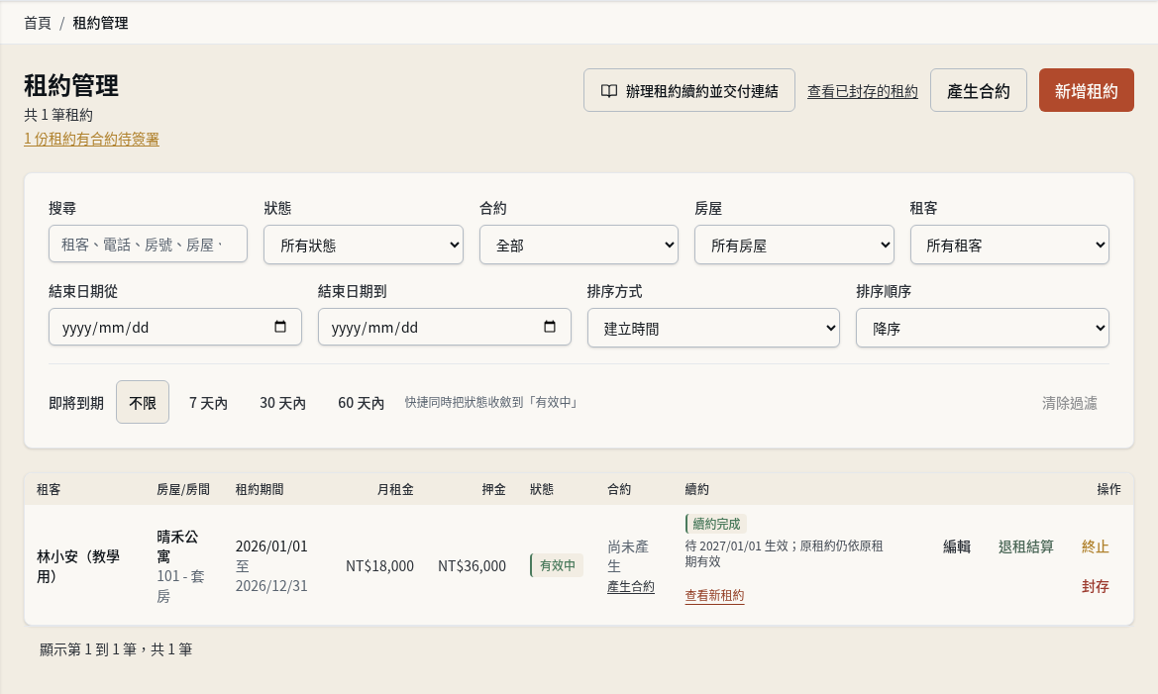Open the 房屋 dropdown showing 所有房屋

pyautogui.click(x=793, y=245)
